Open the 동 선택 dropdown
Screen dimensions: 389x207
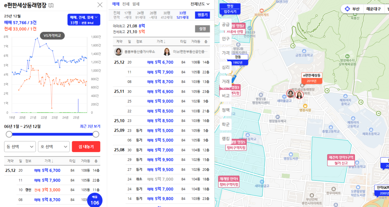point(20,146)
